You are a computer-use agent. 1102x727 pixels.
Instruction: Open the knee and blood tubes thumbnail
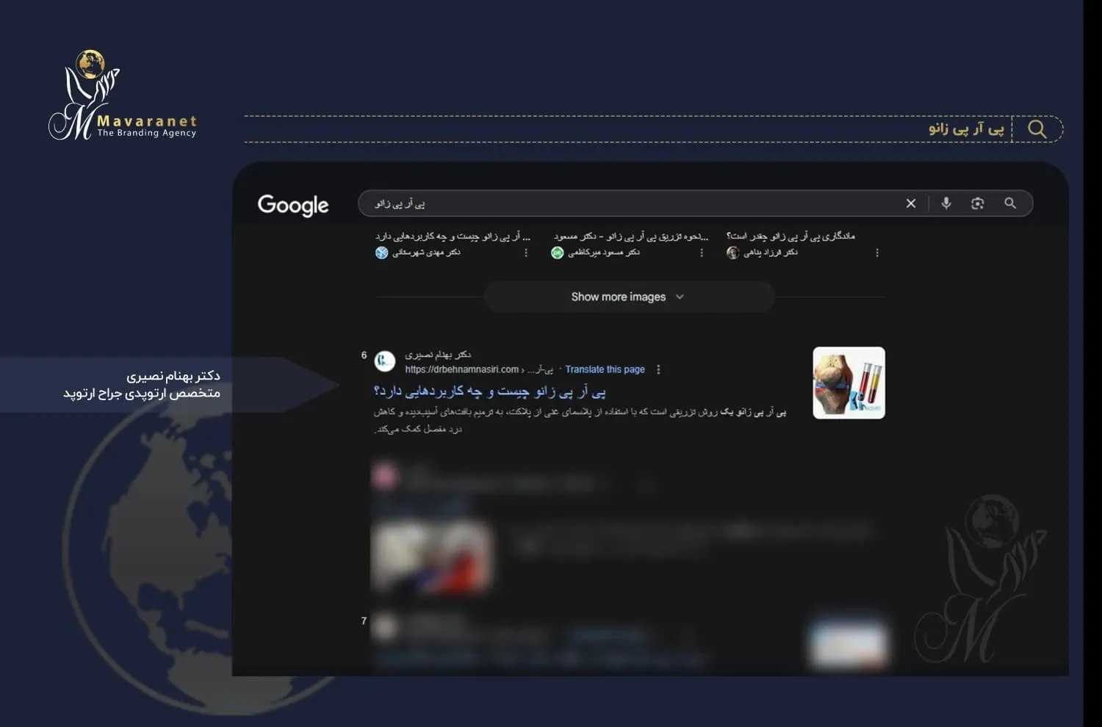point(849,383)
